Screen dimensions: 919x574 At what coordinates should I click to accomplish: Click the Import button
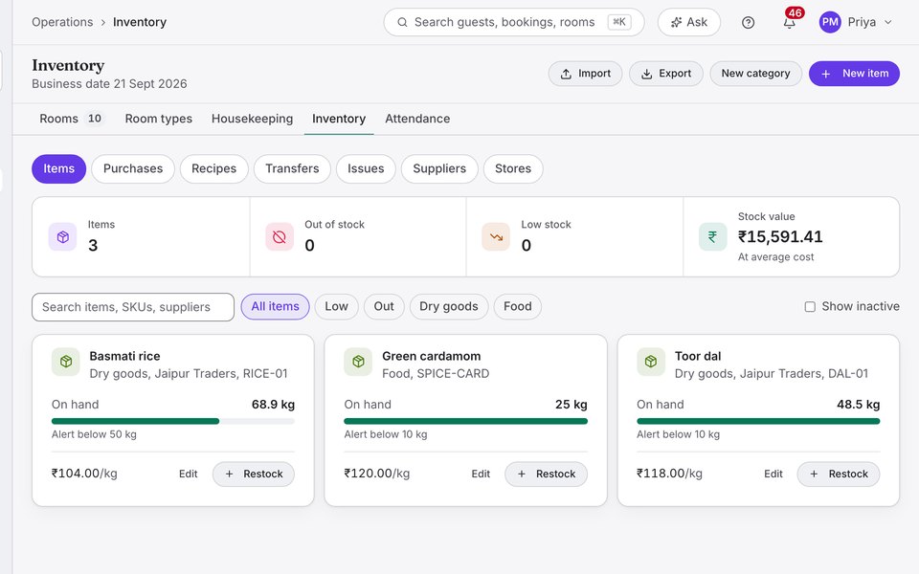tap(586, 74)
